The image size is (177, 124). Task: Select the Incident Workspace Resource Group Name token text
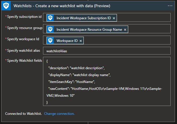tap(89, 29)
